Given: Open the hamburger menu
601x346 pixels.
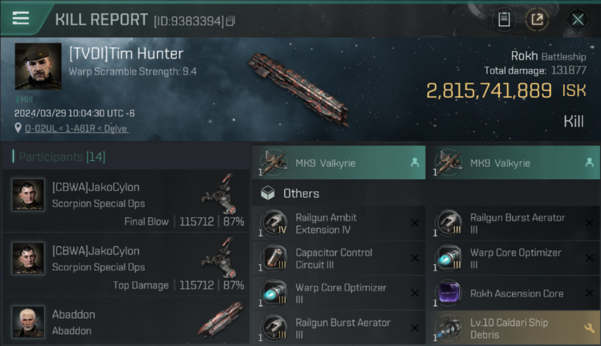Looking at the screenshot, I should coord(21,18).
